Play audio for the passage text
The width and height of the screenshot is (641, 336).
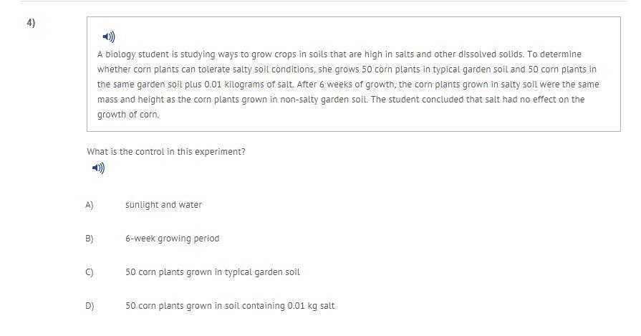point(109,37)
